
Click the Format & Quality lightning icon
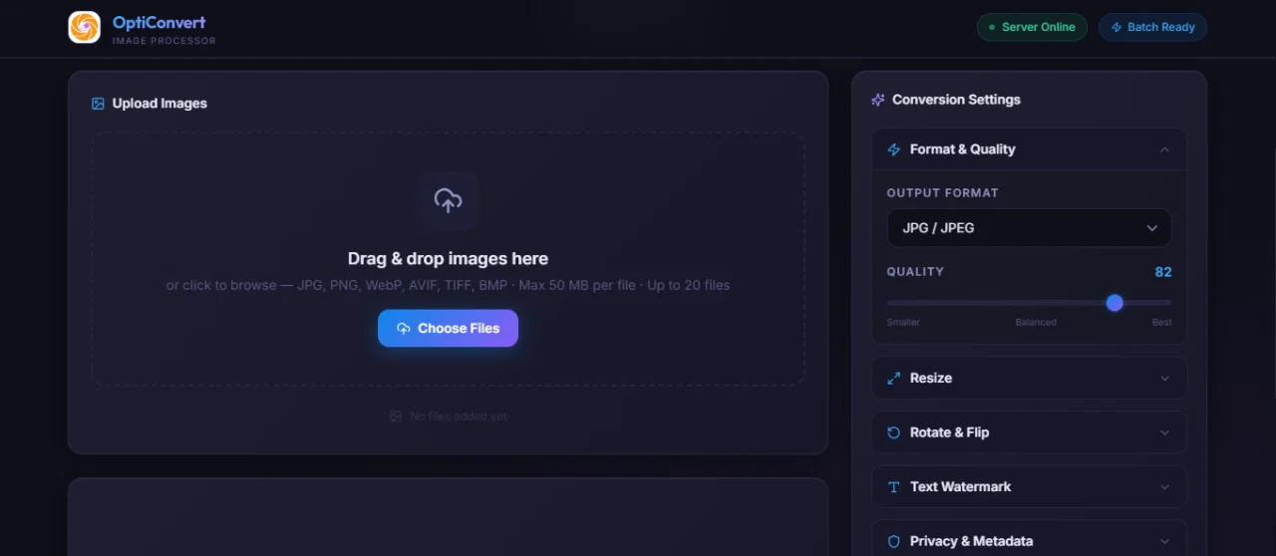894,149
